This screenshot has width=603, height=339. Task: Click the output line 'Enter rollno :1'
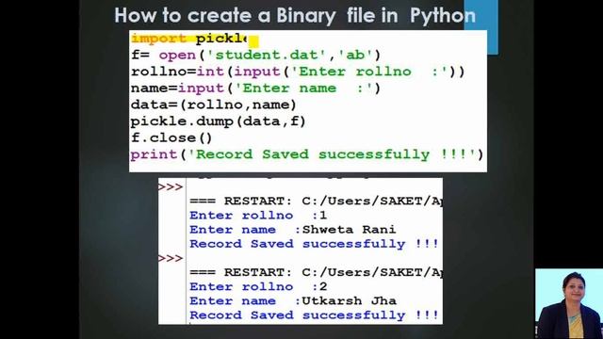[x=258, y=216]
